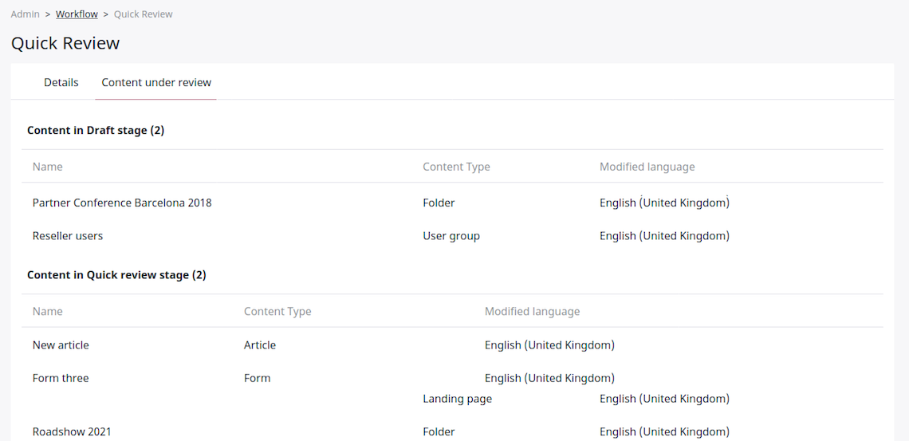Click the 'Content in Quick review stage (2)' heading
The height and width of the screenshot is (441, 909).
(116, 274)
